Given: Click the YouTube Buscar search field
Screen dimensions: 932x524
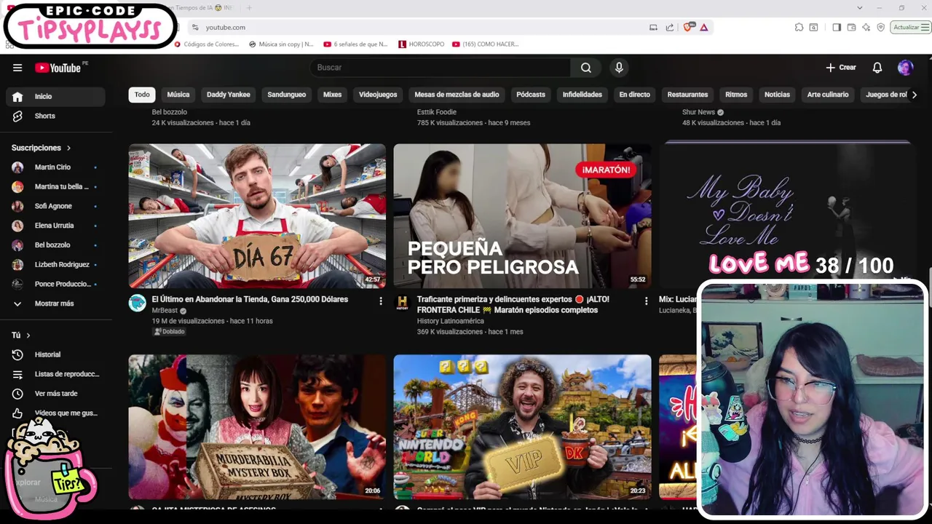Looking at the screenshot, I should click(441, 68).
